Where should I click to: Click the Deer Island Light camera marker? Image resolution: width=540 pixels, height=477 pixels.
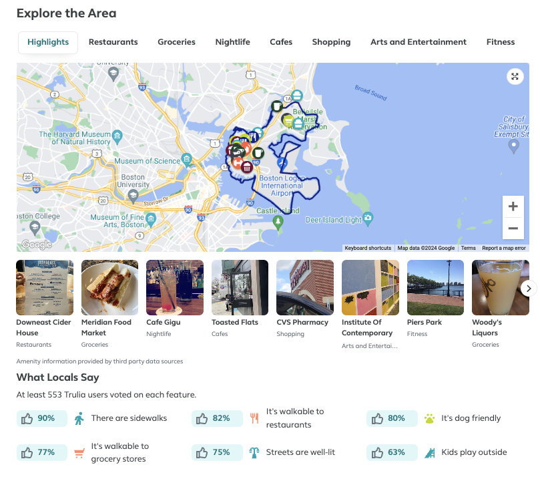click(368, 218)
